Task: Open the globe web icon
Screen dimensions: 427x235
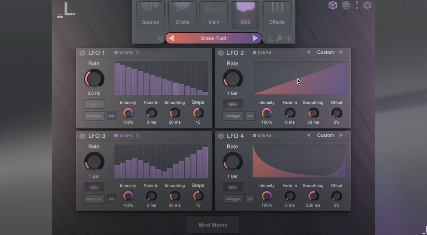Action: coord(346,5)
